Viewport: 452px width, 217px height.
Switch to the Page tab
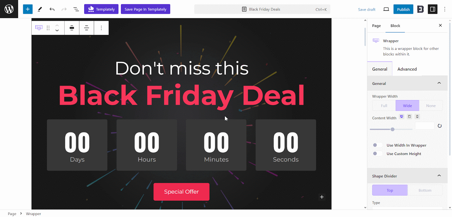click(x=376, y=26)
